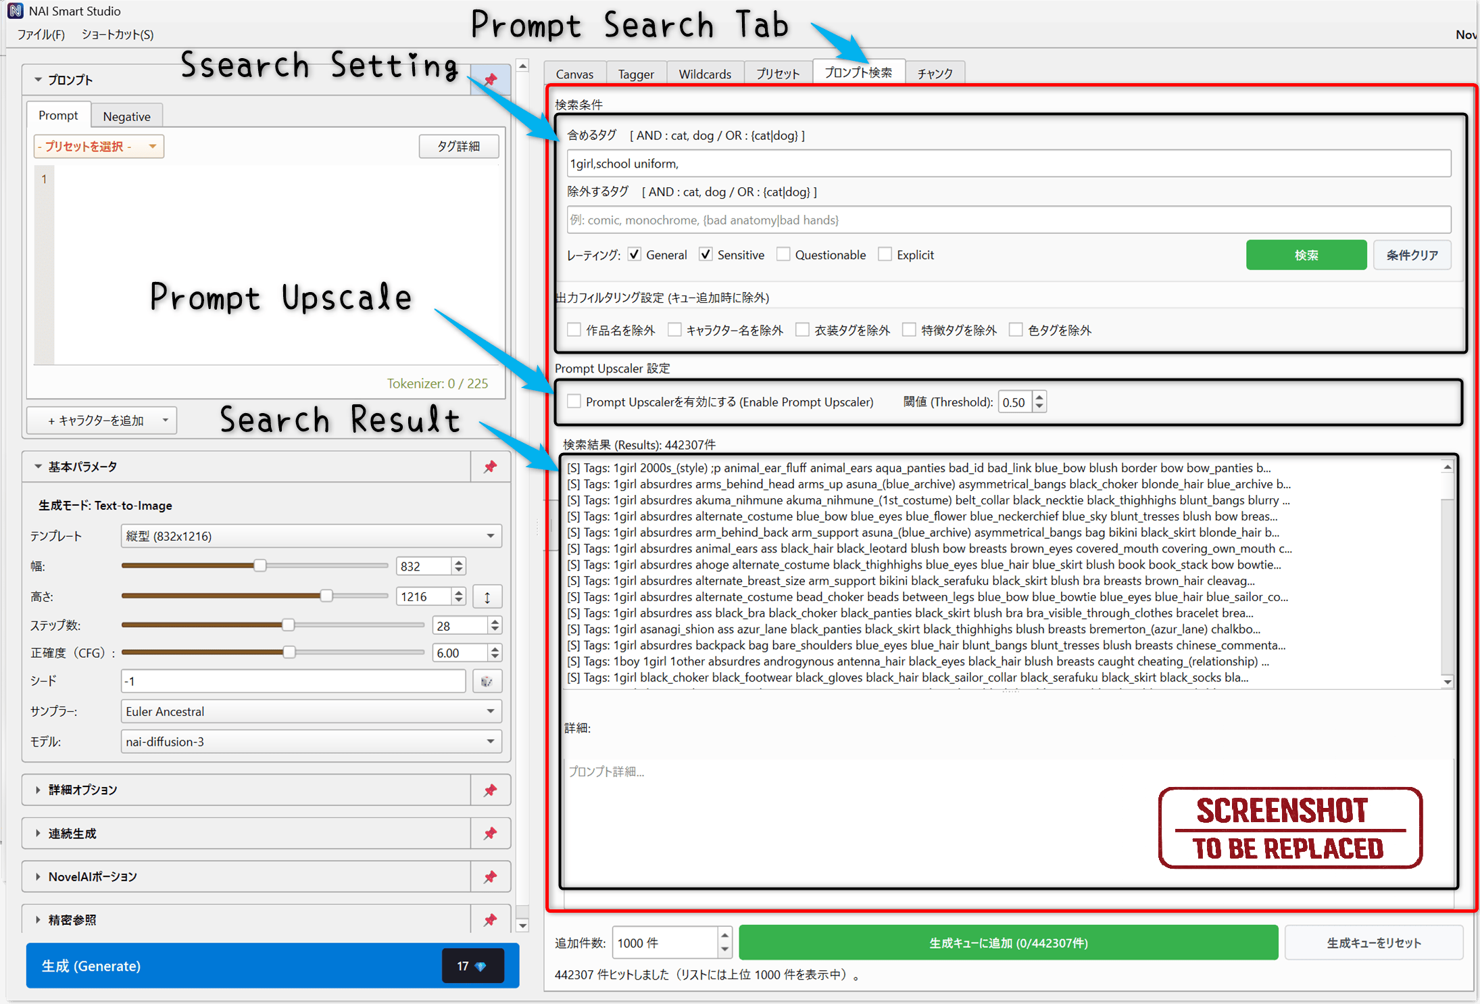The width and height of the screenshot is (1480, 1004).
Task: Click the pushpin icon on 基本パラメータ panel
Action: coord(490,467)
